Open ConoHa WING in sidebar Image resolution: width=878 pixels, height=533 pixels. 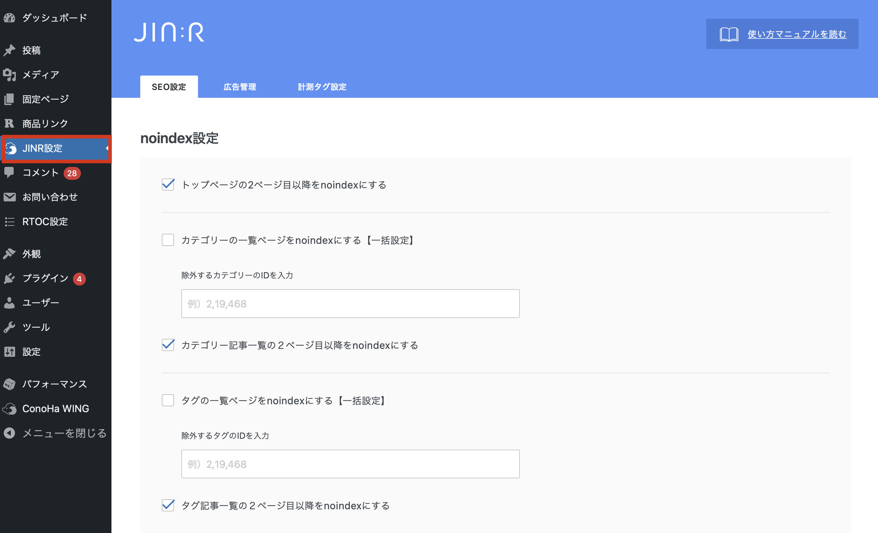click(56, 409)
